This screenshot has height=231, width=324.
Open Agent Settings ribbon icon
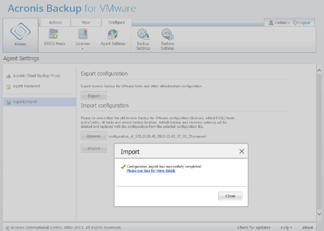click(x=113, y=34)
